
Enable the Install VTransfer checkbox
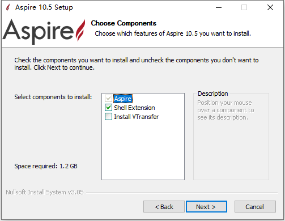point(108,117)
